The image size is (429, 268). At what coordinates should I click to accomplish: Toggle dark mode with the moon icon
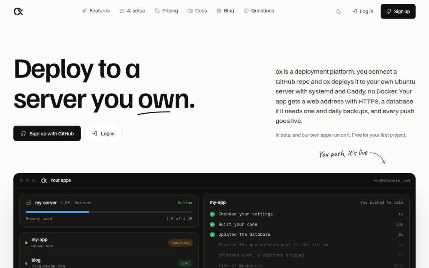pos(339,11)
